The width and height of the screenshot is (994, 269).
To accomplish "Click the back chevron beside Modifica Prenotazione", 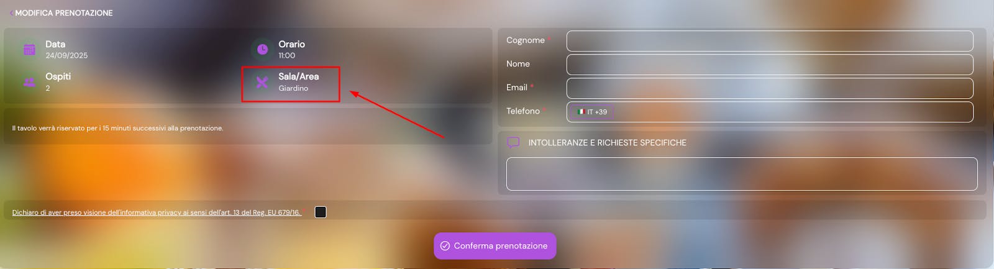I will [x=11, y=13].
